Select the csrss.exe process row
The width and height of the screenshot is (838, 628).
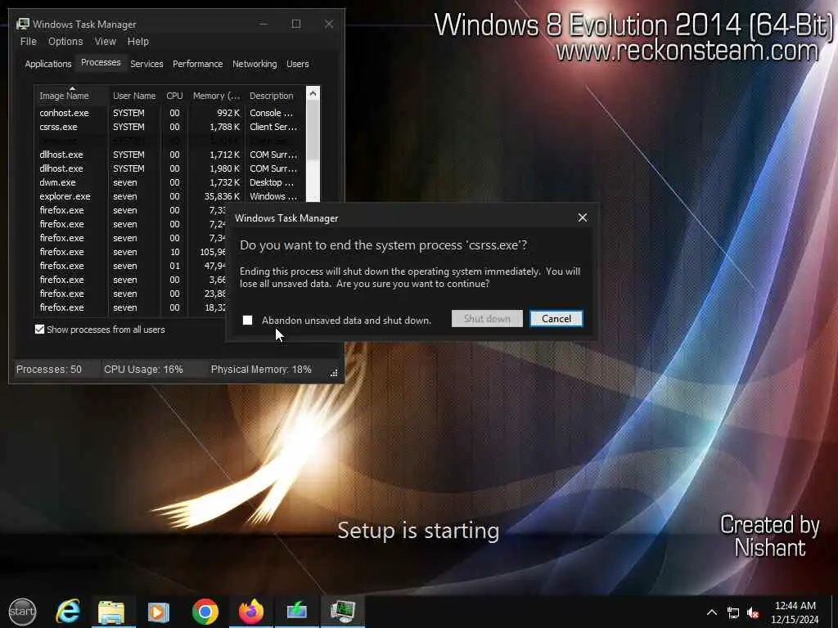pos(170,127)
